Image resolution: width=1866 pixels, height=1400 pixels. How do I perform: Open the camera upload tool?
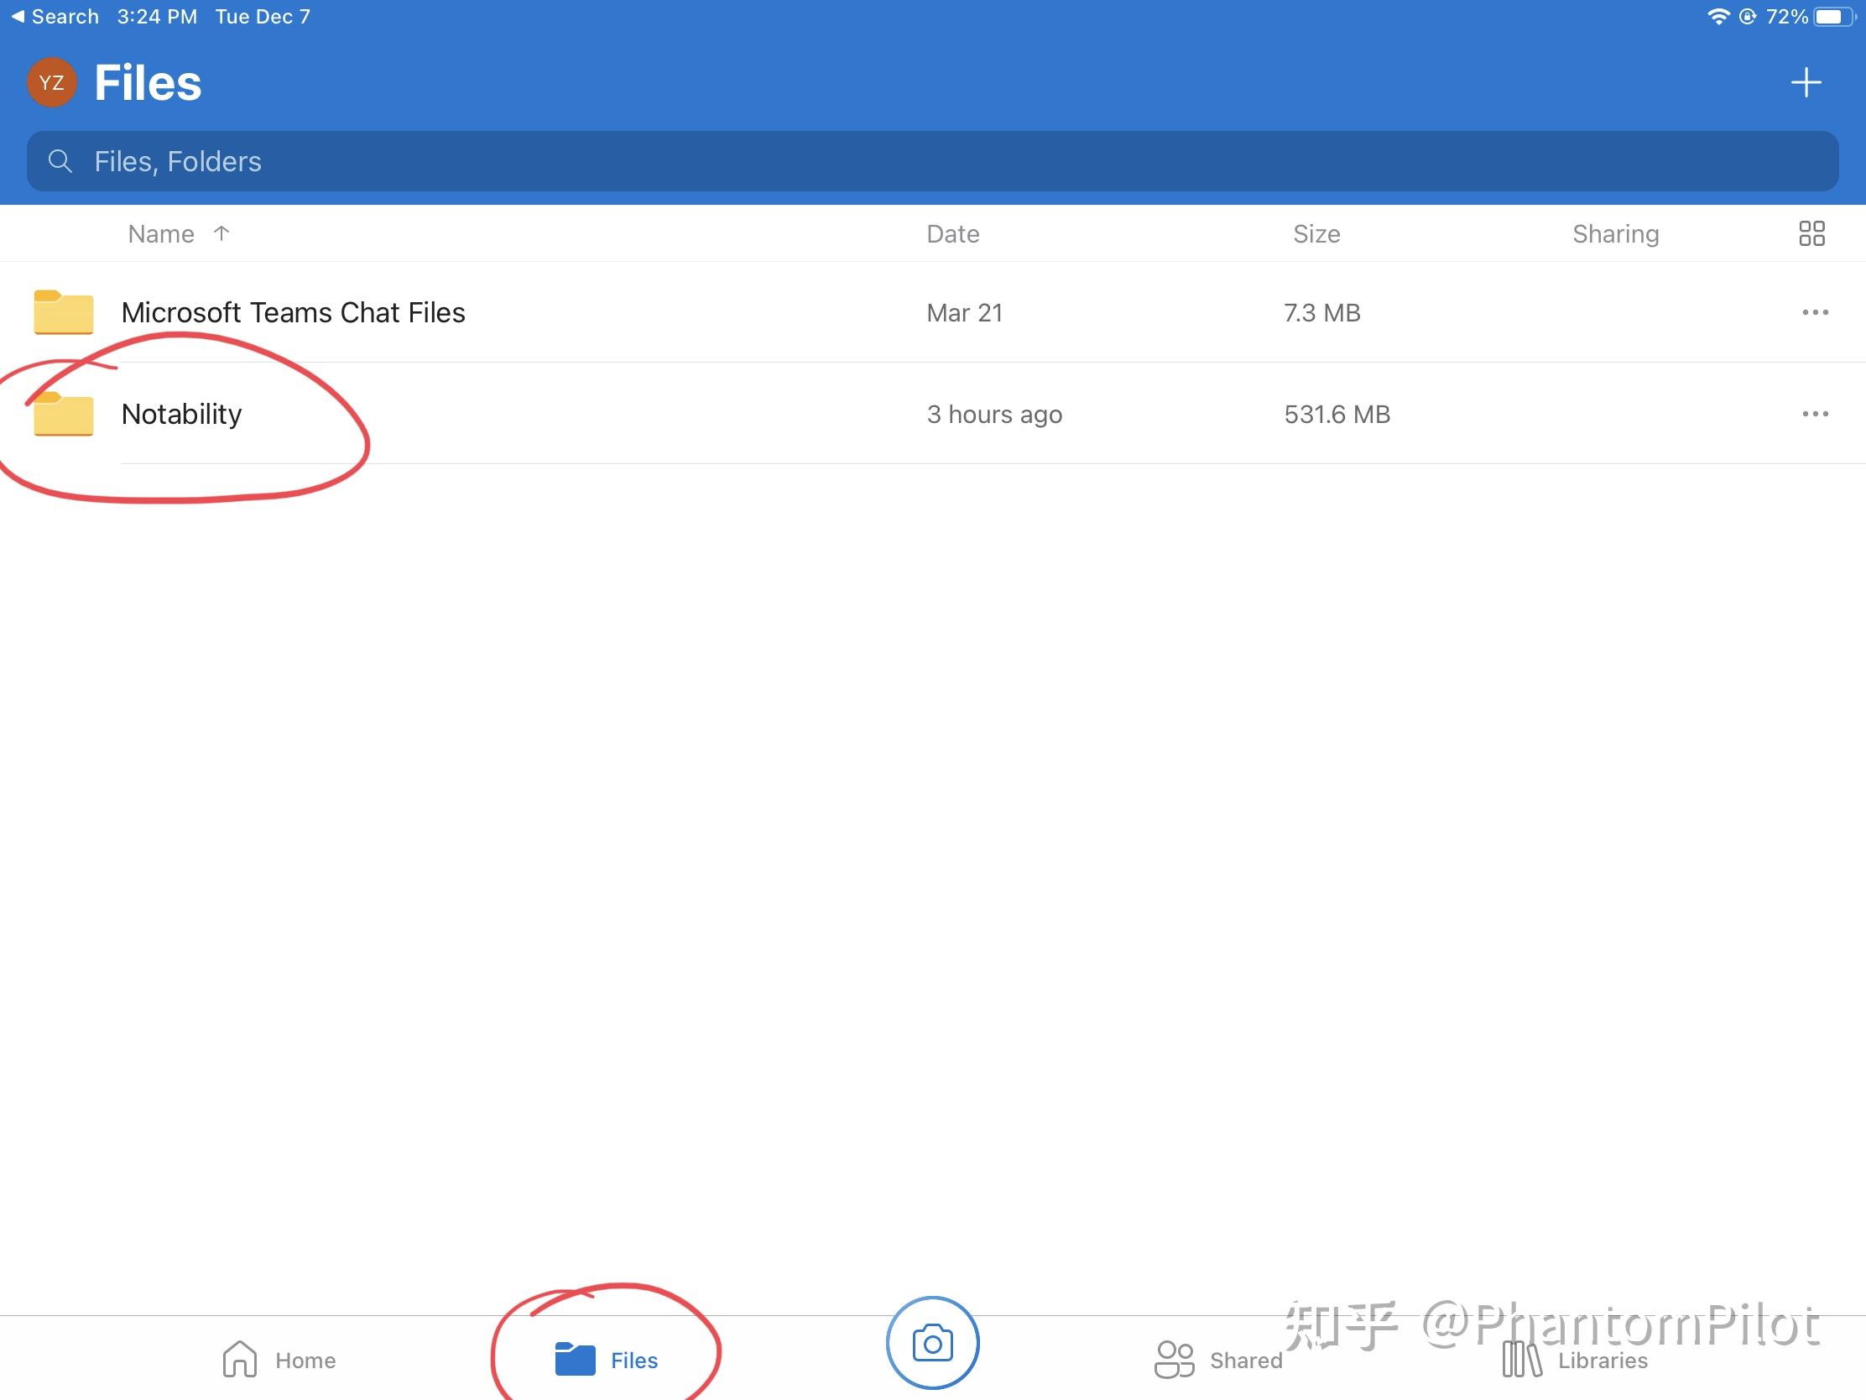pos(933,1344)
